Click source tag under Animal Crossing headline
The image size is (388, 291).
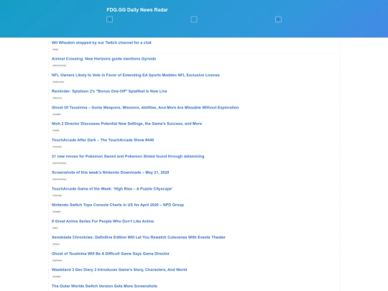pos(60,65)
